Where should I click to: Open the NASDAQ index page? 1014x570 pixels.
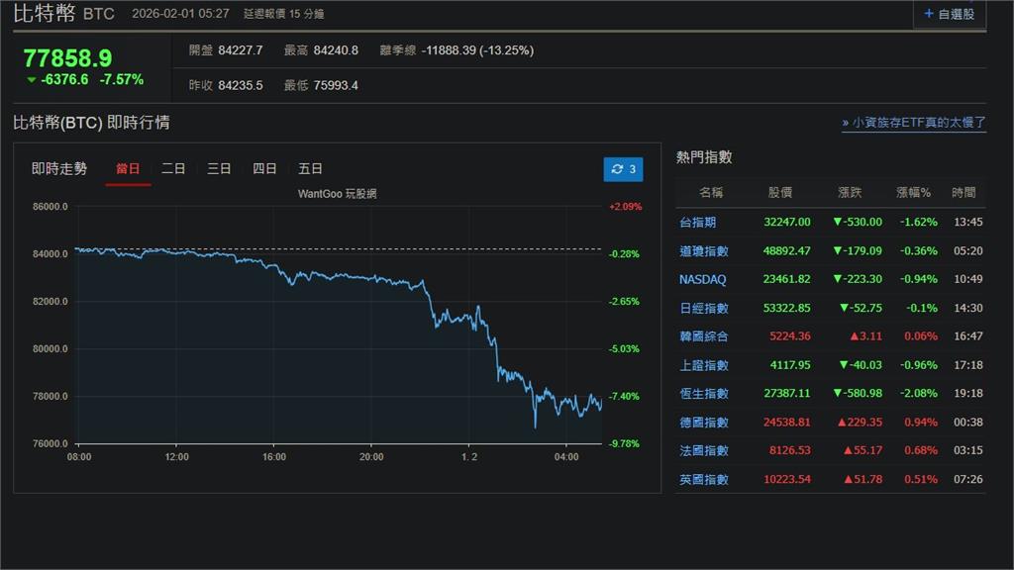tap(703, 279)
